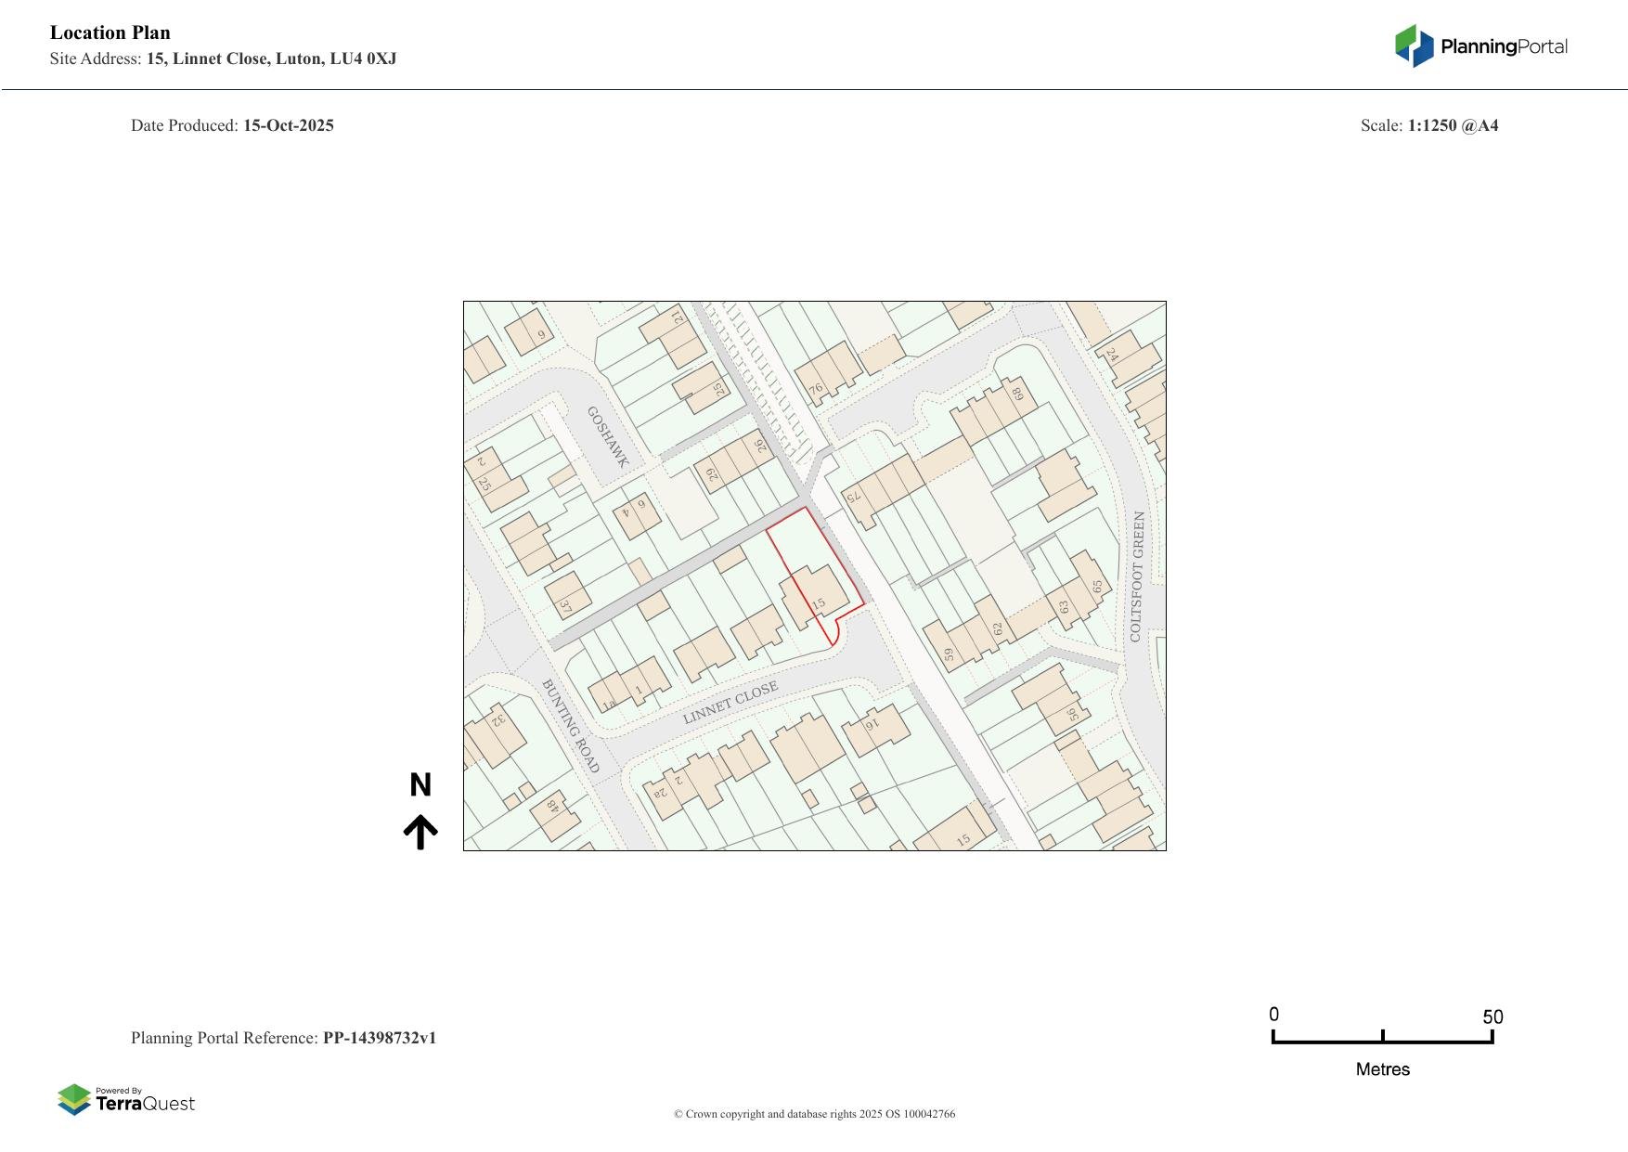This screenshot has width=1628, height=1152.
Task: Click the BUNTING ROAD street label
Action: coord(567,722)
